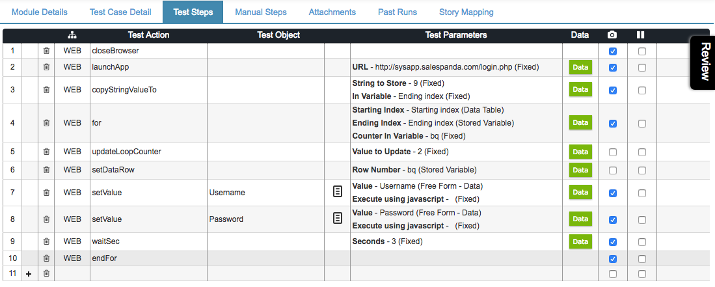Click the empty Test Action cell in row 11
The height and width of the screenshot is (287, 715).
tap(148, 274)
